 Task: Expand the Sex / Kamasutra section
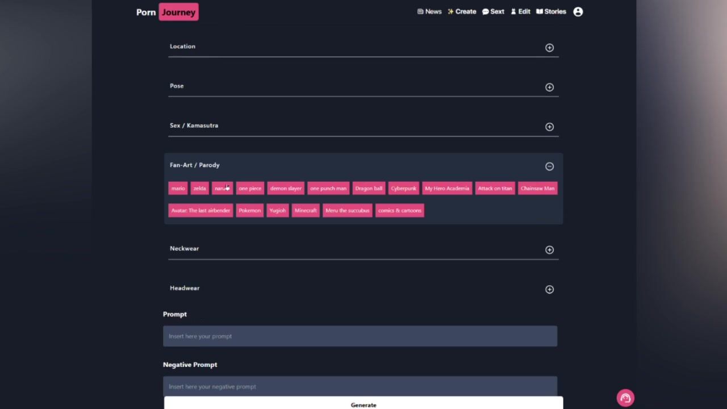tap(194, 126)
